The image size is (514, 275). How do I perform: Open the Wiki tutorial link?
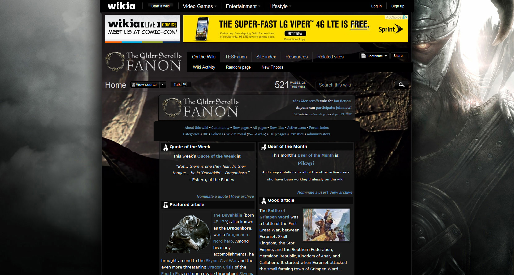click(236, 134)
